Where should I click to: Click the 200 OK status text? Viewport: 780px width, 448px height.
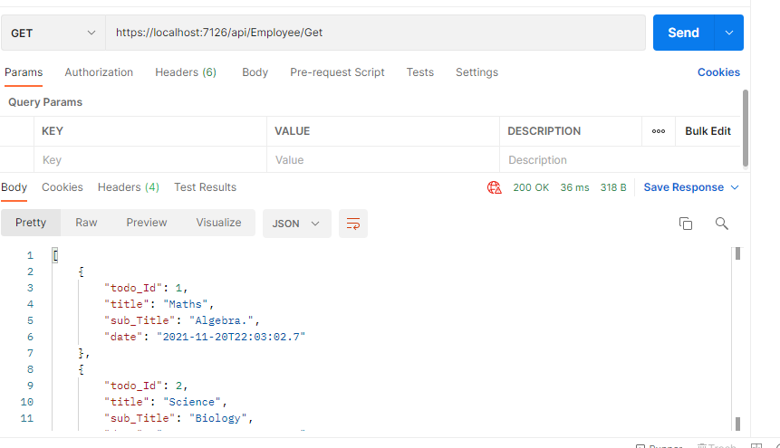(531, 187)
